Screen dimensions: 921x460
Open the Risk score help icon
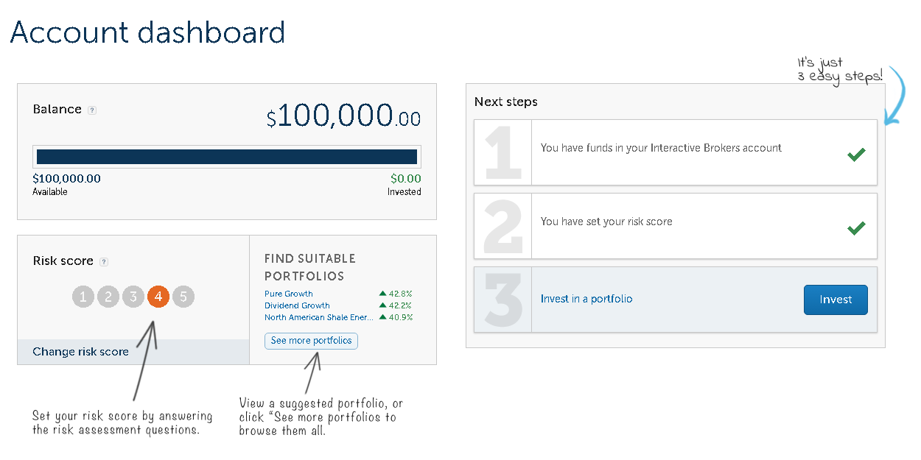click(x=104, y=261)
